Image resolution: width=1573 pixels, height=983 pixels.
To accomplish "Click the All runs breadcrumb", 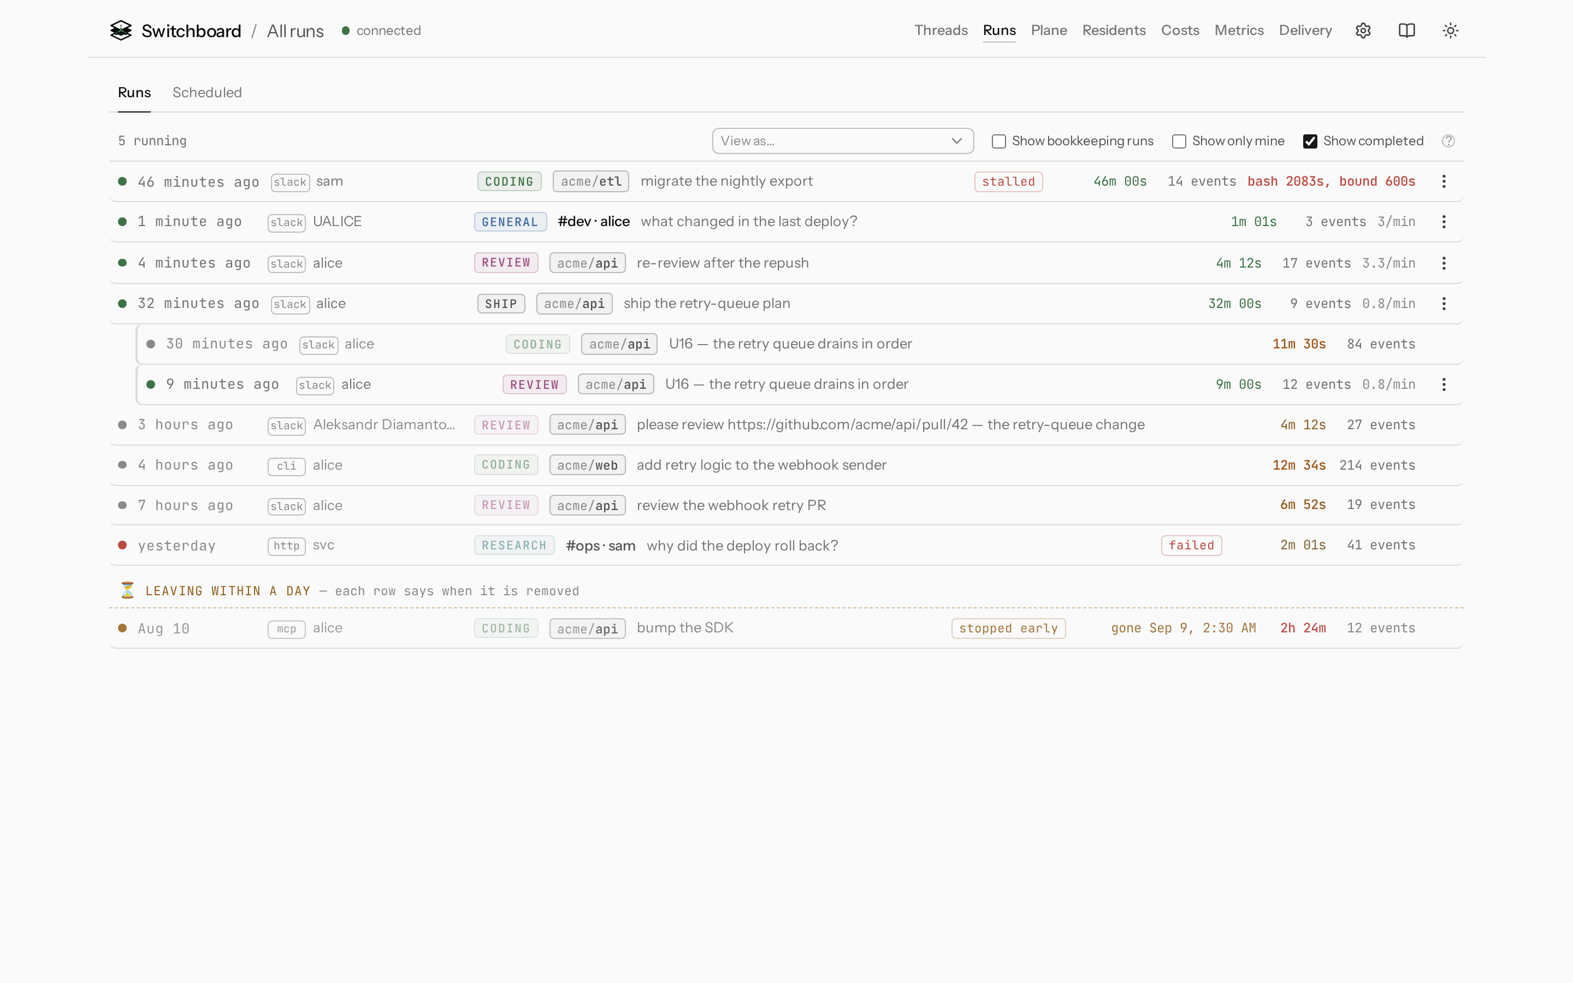I will [x=295, y=31].
